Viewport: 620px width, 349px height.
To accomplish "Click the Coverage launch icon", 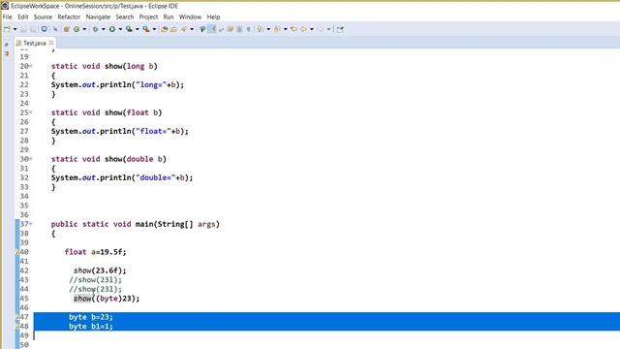I will point(129,29).
